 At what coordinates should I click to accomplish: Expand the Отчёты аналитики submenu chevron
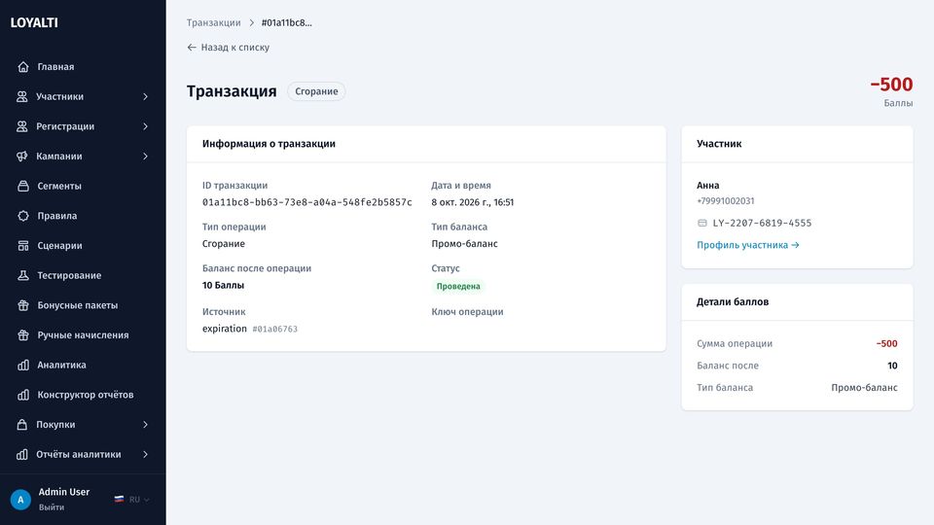pos(145,454)
